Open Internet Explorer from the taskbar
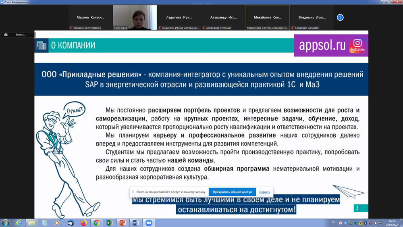403x227 pixels. pyautogui.click(x=19, y=223)
